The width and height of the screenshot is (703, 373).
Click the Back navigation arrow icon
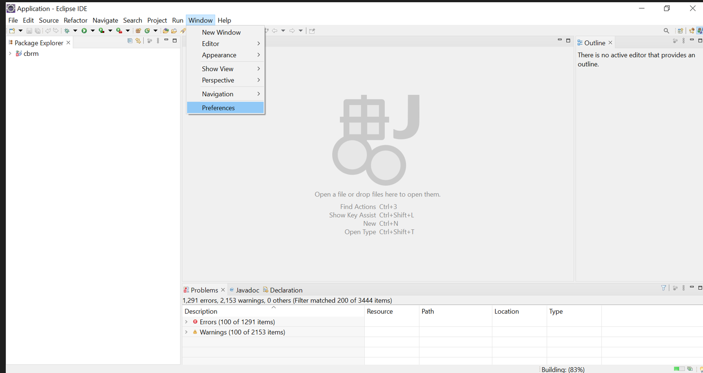tap(275, 31)
